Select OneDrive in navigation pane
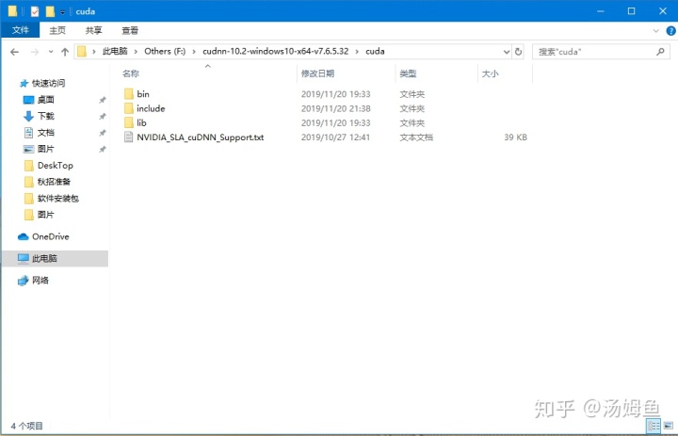The image size is (678, 436). click(x=50, y=236)
